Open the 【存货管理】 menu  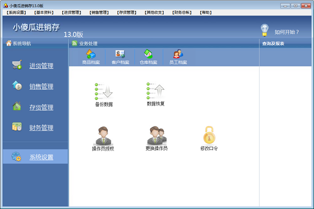click(127, 13)
